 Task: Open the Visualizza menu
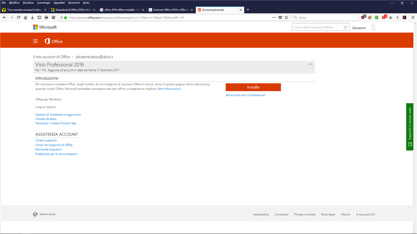pos(28,3)
